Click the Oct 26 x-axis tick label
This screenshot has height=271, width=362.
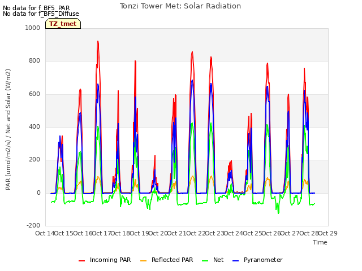(271, 233)
